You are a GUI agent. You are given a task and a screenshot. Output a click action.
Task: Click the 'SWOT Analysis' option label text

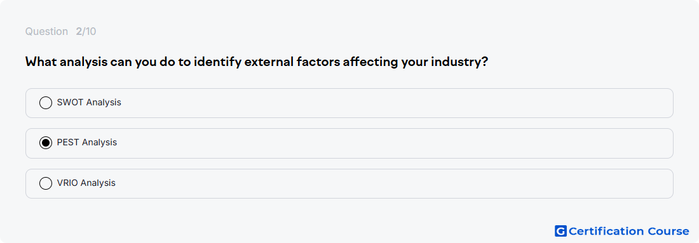pyautogui.click(x=89, y=102)
